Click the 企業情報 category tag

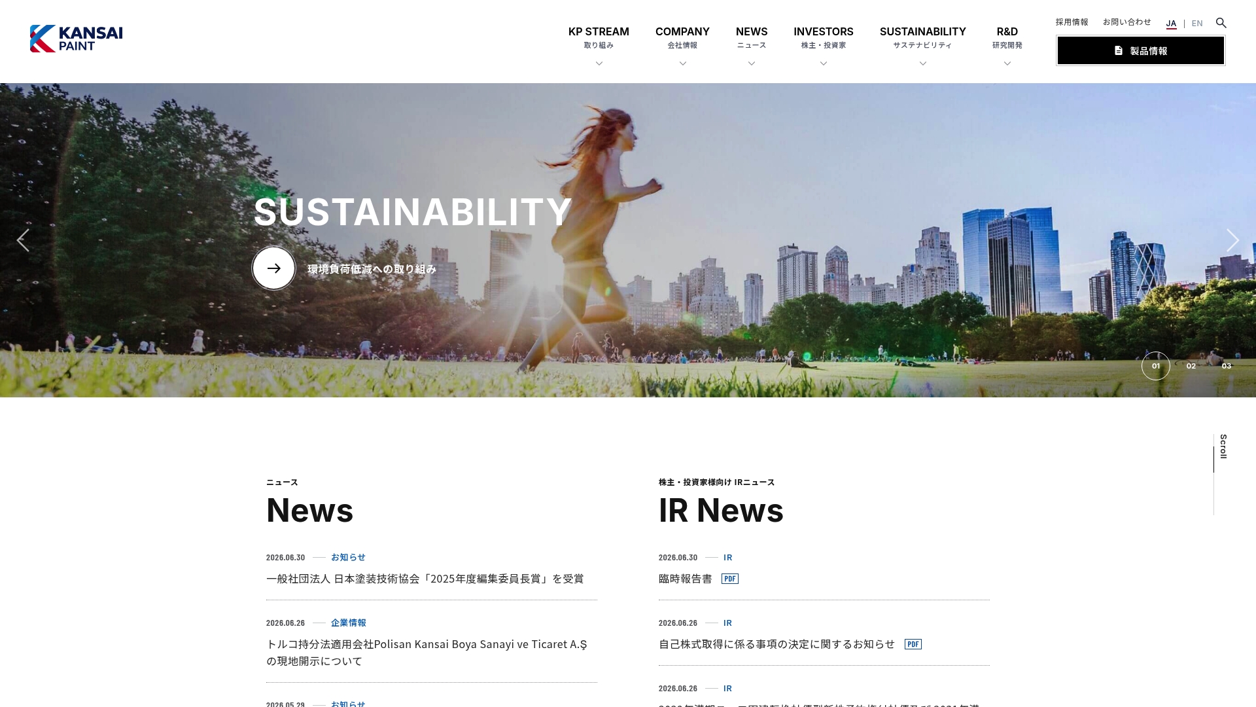(348, 623)
